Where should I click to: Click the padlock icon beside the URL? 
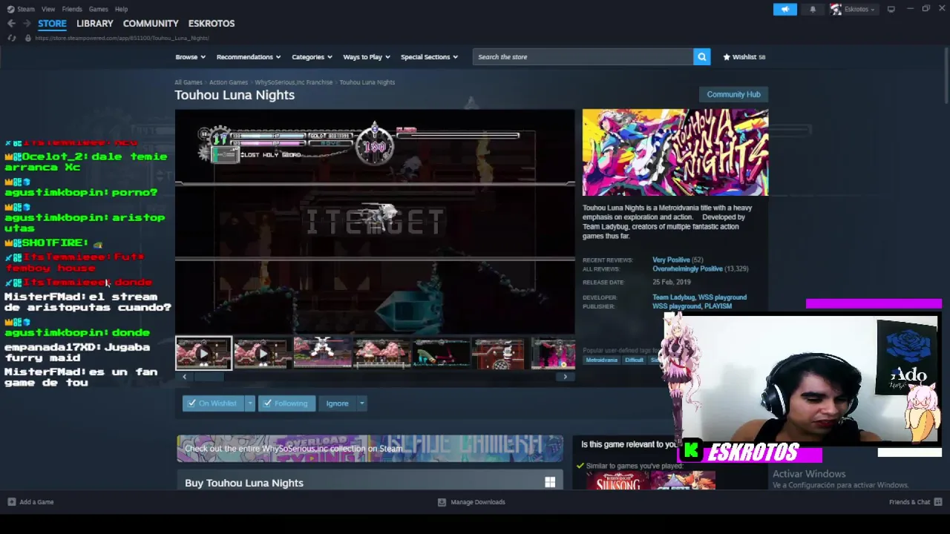(28, 38)
